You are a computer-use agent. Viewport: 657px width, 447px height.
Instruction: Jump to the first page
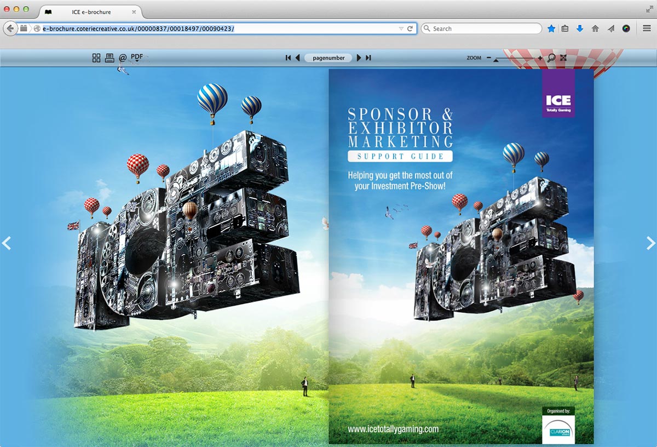click(288, 58)
